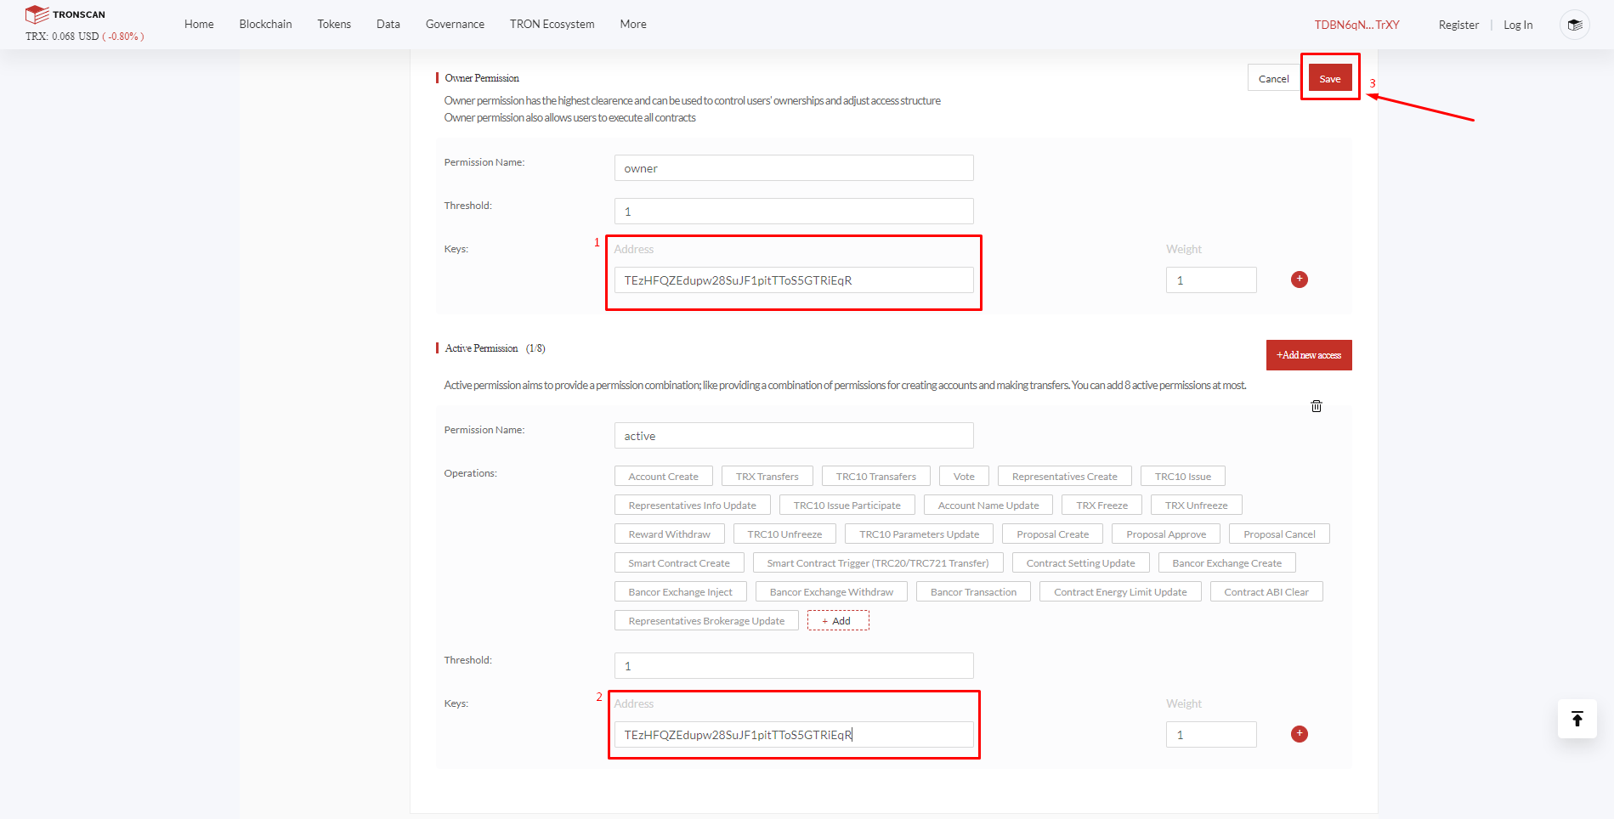Click the 'TRX: 0.068 USD' price text
Screen dimensions: 1614x819
click(x=62, y=37)
